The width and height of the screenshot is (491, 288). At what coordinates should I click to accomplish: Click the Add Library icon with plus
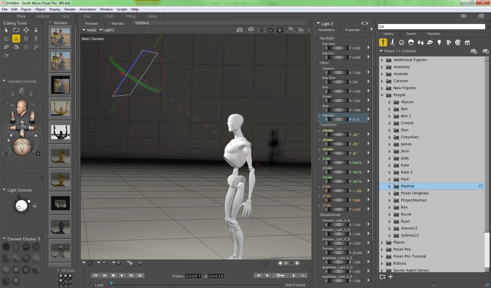474,51
